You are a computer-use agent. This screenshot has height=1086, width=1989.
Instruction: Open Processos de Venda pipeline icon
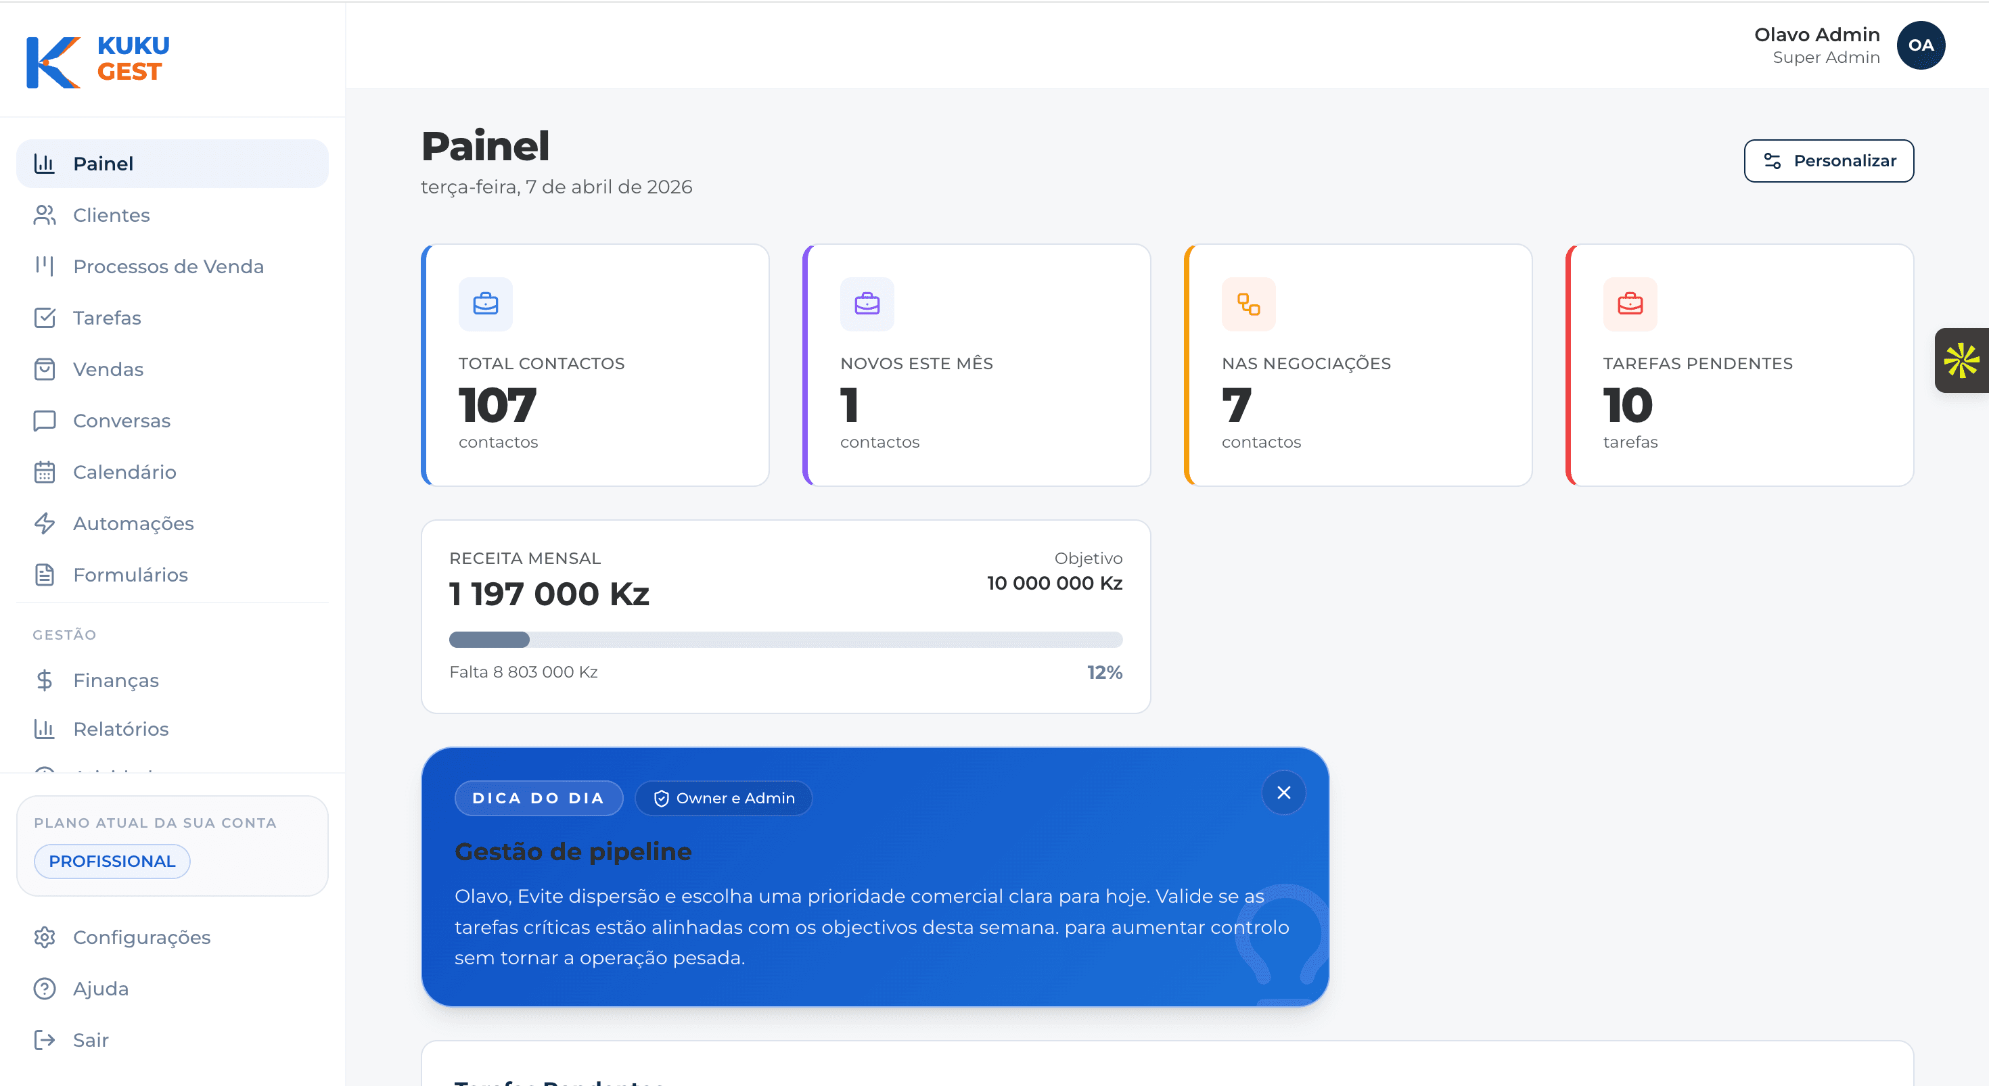[45, 266]
